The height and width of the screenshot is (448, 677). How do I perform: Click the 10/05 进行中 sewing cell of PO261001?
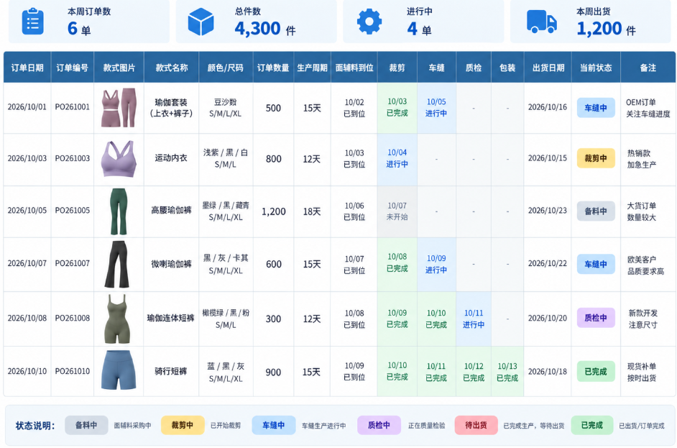point(436,108)
